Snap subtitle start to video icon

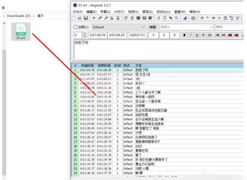point(126,18)
